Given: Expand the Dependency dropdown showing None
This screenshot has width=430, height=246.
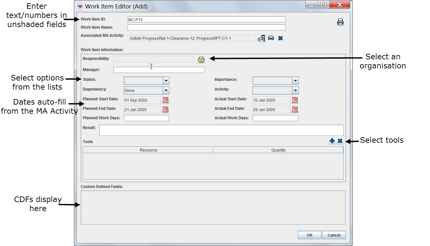Looking at the screenshot, I should click(x=166, y=90).
